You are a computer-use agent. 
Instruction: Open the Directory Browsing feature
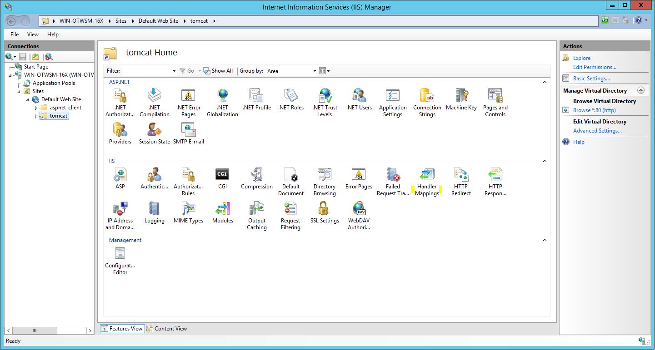click(325, 182)
